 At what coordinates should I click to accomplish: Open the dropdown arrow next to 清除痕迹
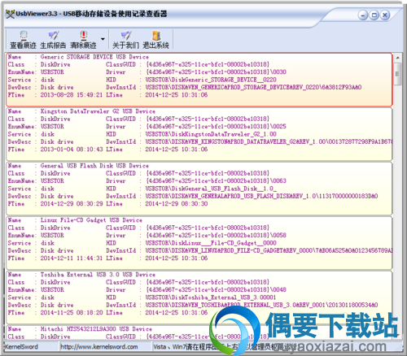click(103, 39)
